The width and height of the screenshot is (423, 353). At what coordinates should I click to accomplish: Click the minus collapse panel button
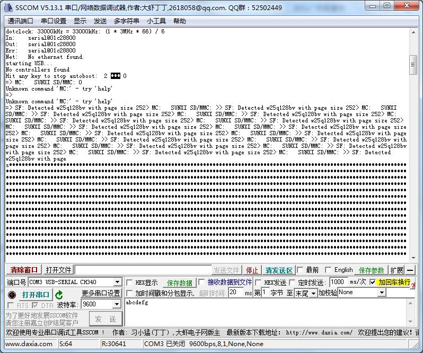410,270
